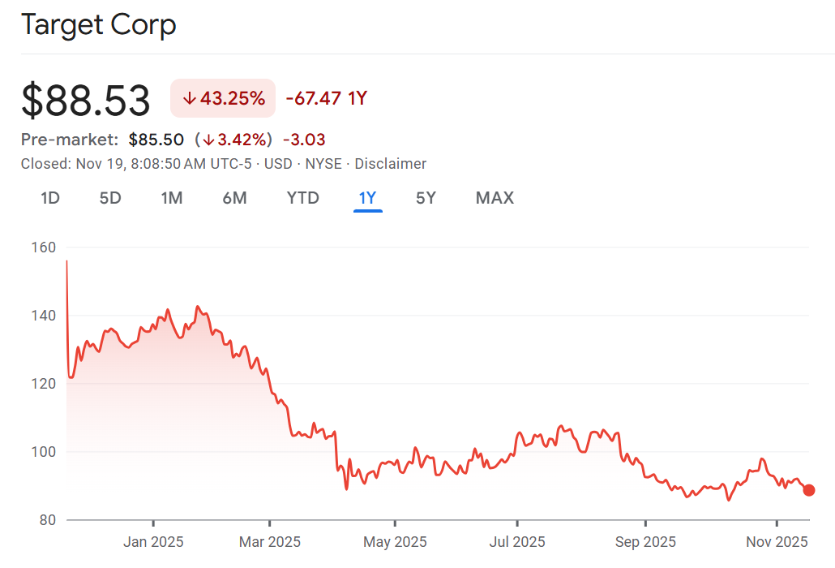Click the down-arrow 43.25% change badge

click(x=223, y=99)
